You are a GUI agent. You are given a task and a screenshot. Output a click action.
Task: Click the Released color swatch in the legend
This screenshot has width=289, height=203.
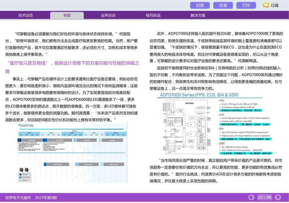coord(20,174)
